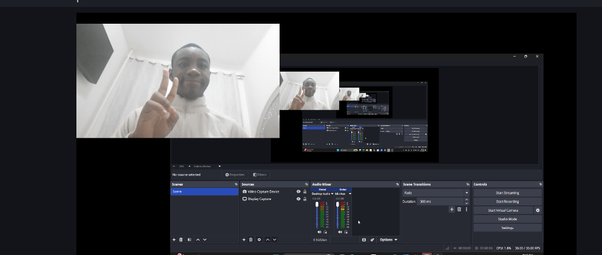602x255 pixels.
Task: Select the Scene item in Scenes list
Action: [205, 191]
